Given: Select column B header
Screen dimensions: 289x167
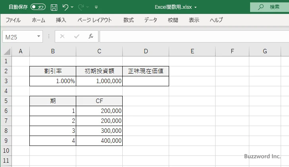Looking at the screenshot, I should click(53, 51).
